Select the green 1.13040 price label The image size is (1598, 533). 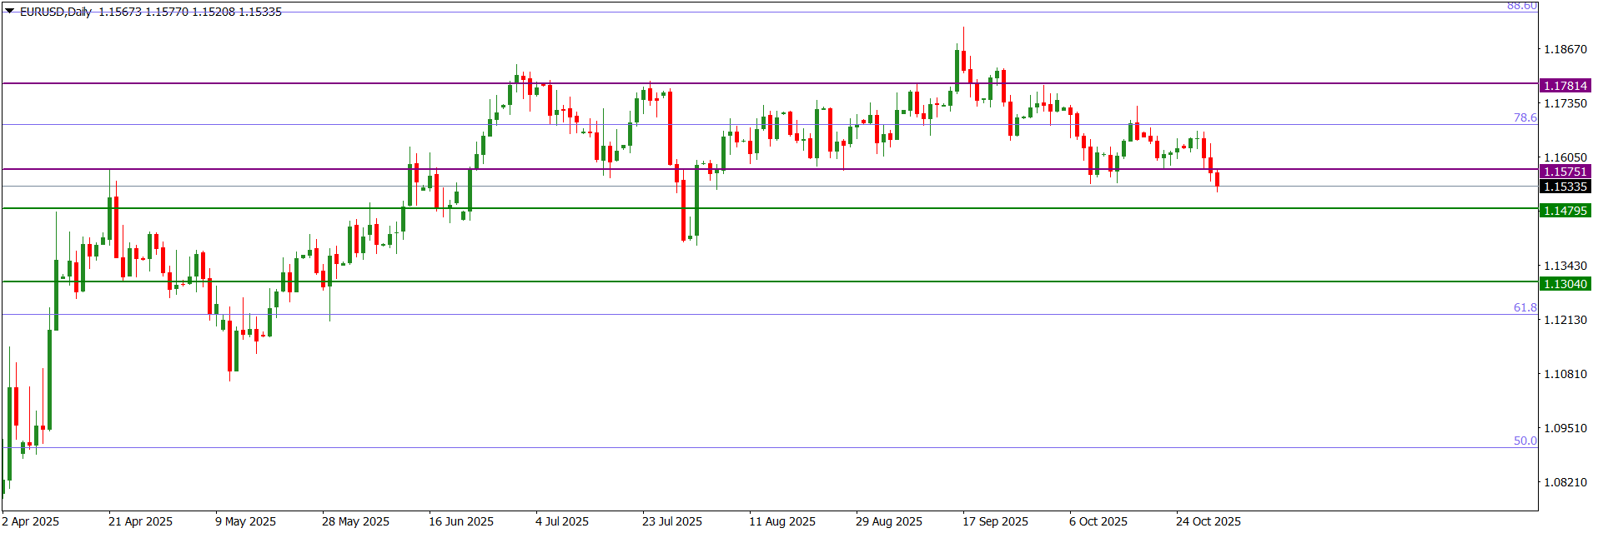pyautogui.click(x=1565, y=284)
